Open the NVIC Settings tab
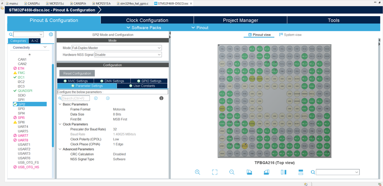The image size is (383, 186). [75, 81]
